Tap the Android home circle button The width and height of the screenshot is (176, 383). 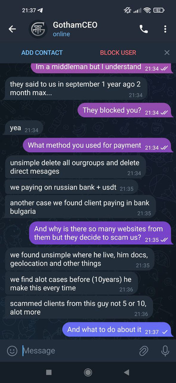pyautogui.click(x=88, y=372)
